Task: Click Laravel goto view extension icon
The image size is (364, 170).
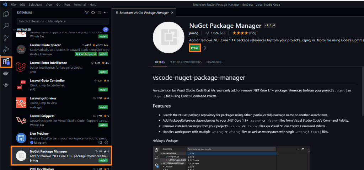Action: [22, 102]
